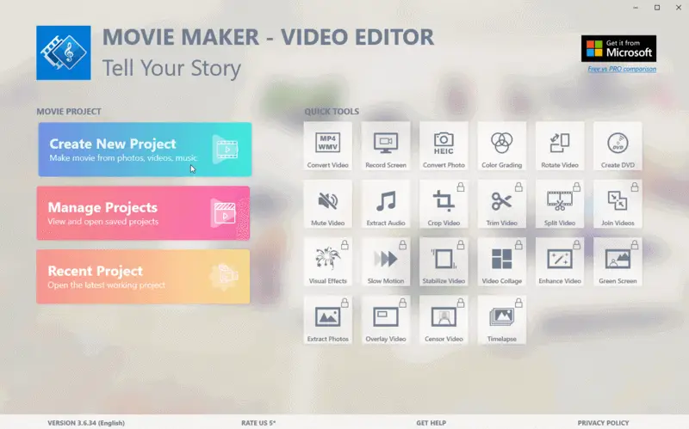689x429 pixels.
Task: Open the Join Videos tool
Action: [618, 204]
